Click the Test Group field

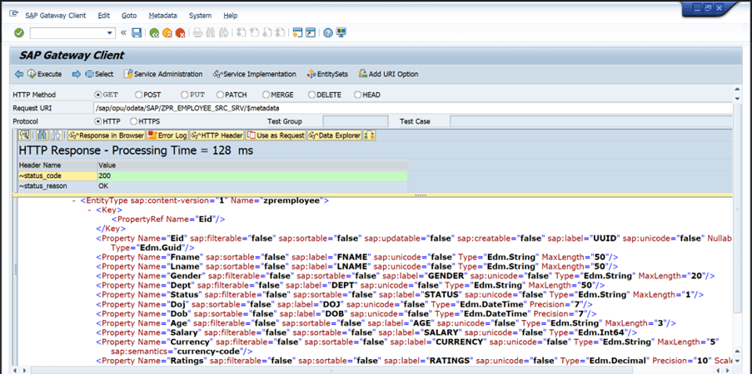coord(356,121)
